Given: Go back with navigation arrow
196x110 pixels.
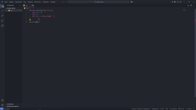Looking at the screenshot, I should click(63, 2).
